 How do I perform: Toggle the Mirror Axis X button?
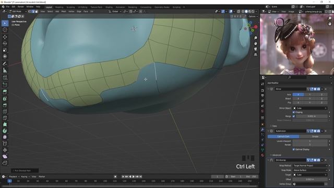(298, 95)
